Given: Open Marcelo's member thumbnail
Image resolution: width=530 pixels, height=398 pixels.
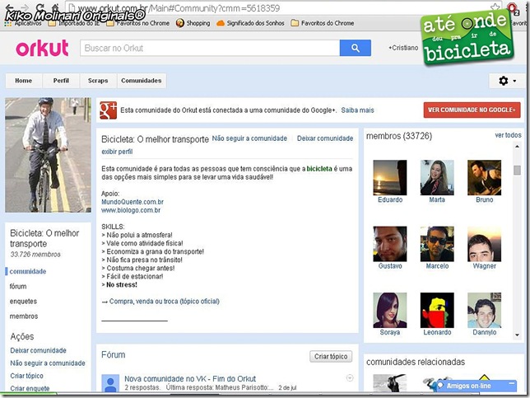Looking at the screenshot, I should click(437, 244).
